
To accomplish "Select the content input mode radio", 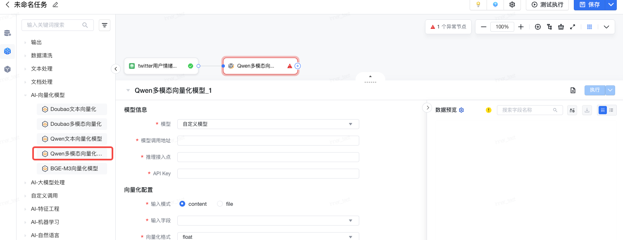I will pyautogui.click(x=182, y=204).
